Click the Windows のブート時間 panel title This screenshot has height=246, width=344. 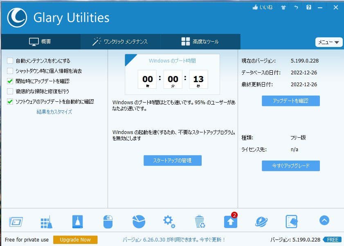point(173,61)
